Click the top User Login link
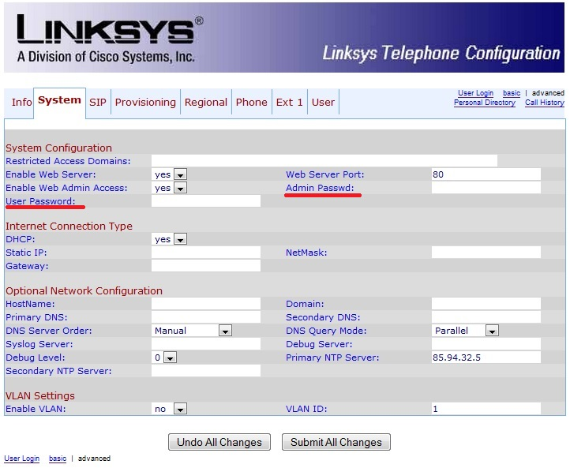This screenshot has width=570, height=468. tap(475, 93)
